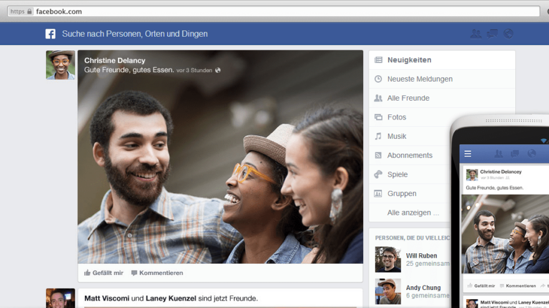Tap the friends photo on the phone
The image size is (549, 308).
505,234
